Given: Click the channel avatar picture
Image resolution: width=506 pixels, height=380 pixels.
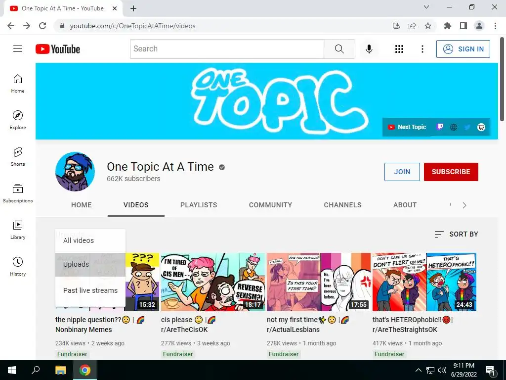Looking at the screenshot, I should (x=75, y=172).
